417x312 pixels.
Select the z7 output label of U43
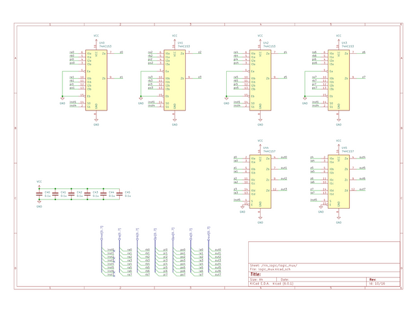(x=363, y=77)
